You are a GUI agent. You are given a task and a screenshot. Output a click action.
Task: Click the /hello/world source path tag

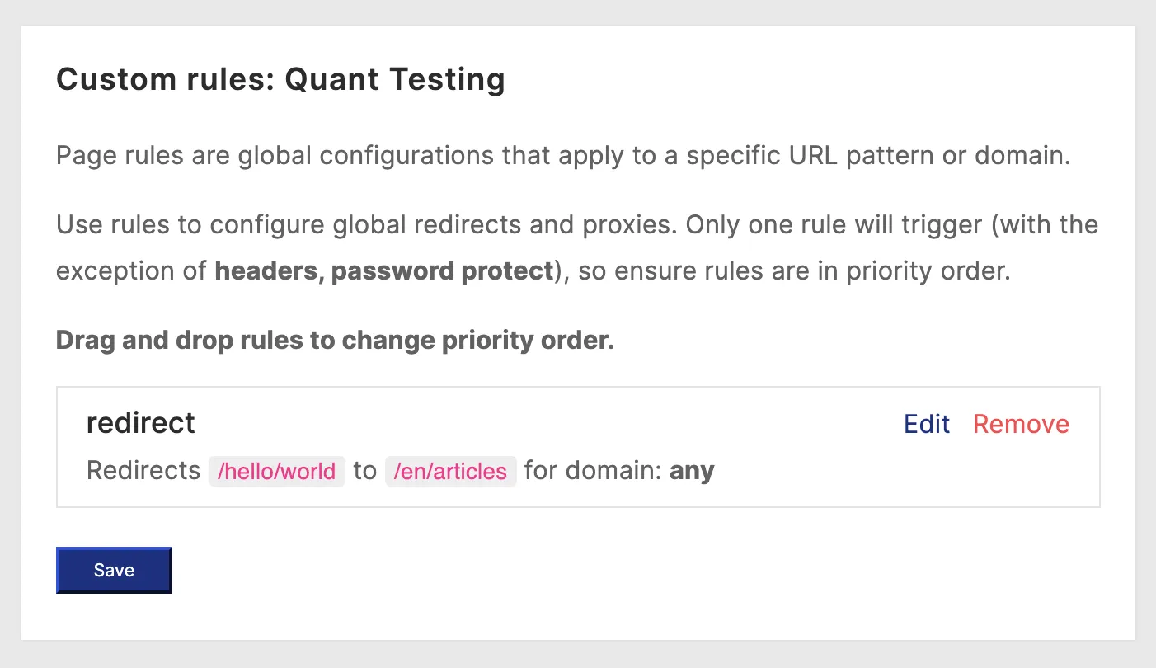pos(276,472)
